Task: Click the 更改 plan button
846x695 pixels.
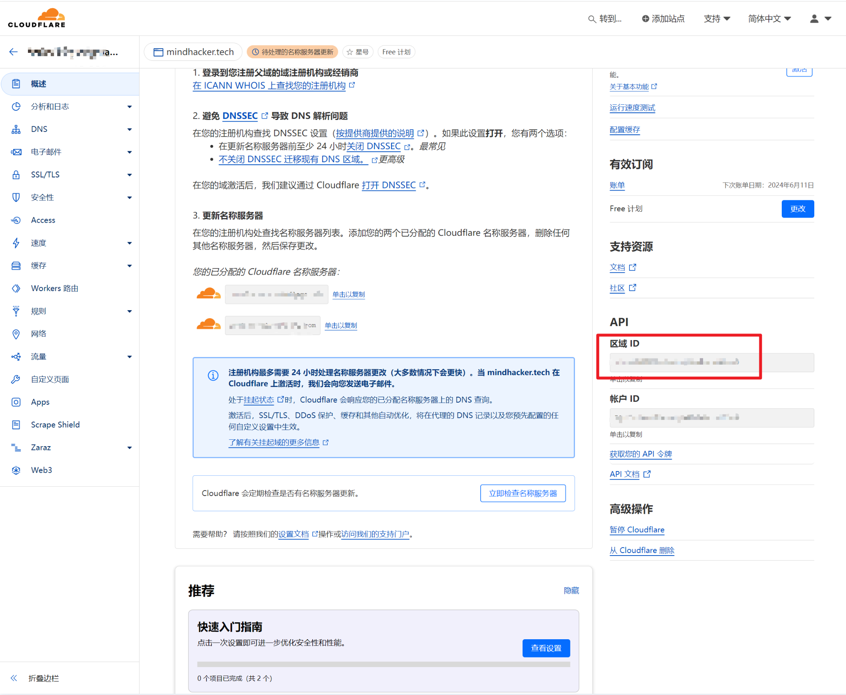Action: point(798,209)
